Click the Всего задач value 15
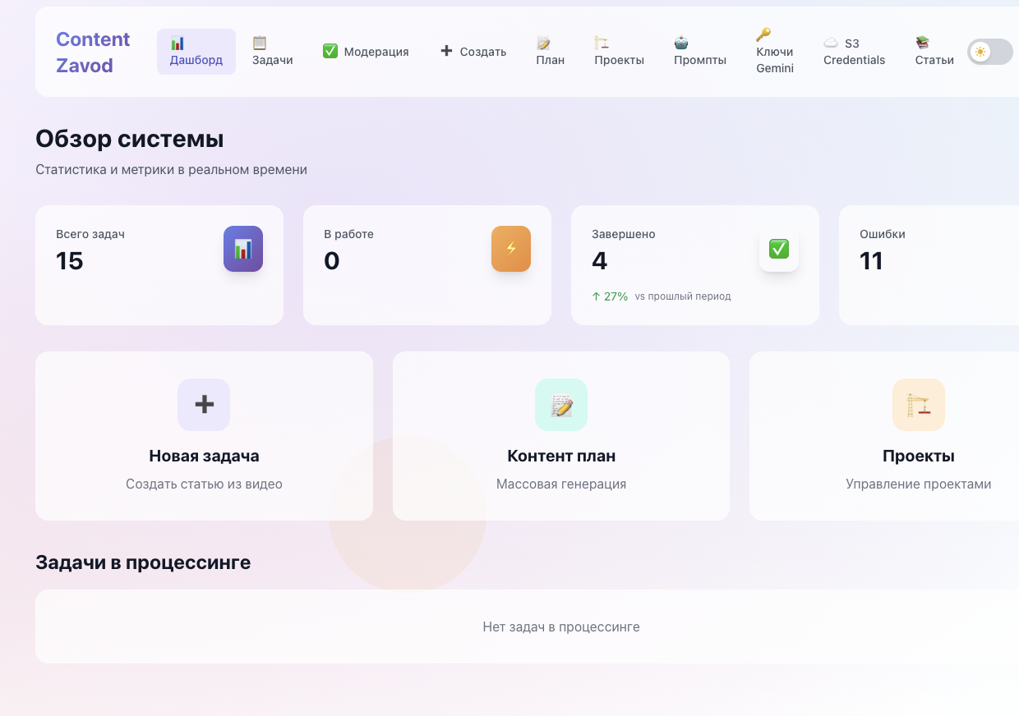This screenshot has height=716, width=1019. 70,261
